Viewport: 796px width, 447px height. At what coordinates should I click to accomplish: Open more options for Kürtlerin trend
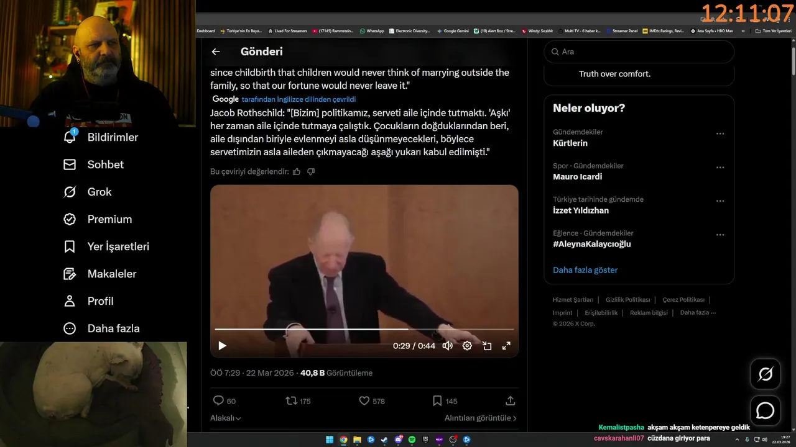pos(720,133)
